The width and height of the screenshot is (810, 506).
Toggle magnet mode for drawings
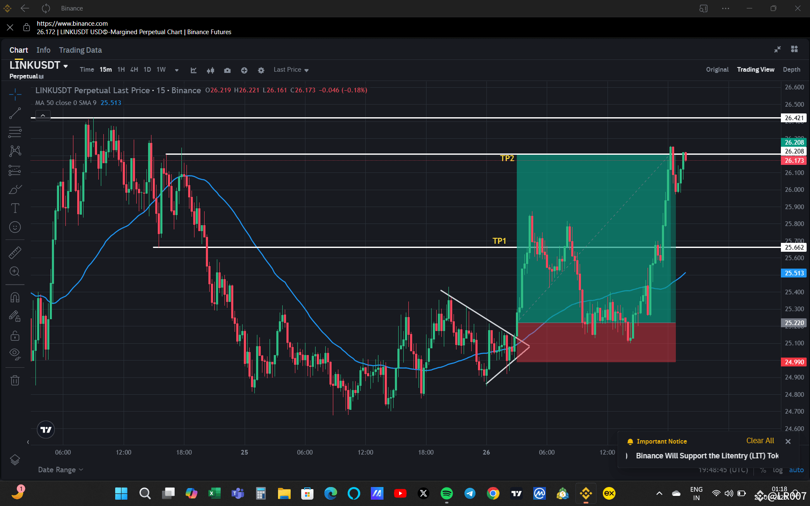click(15, 297)
